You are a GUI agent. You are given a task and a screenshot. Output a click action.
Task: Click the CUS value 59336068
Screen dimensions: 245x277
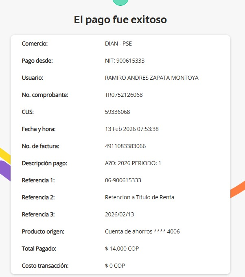coord(117,112)
